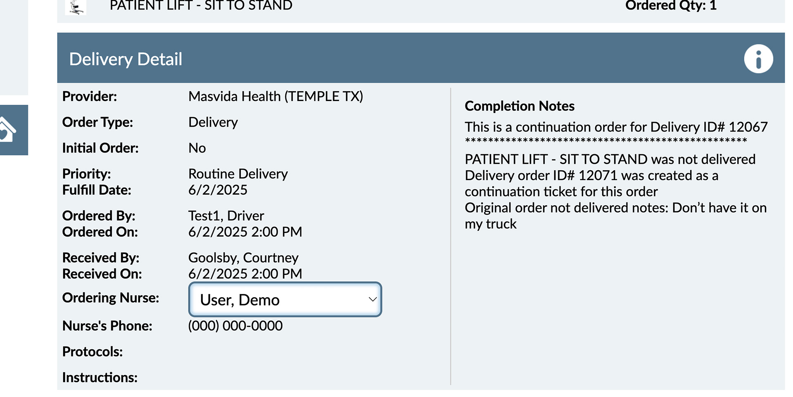Click the Protocols label

[x=93, y=352]
